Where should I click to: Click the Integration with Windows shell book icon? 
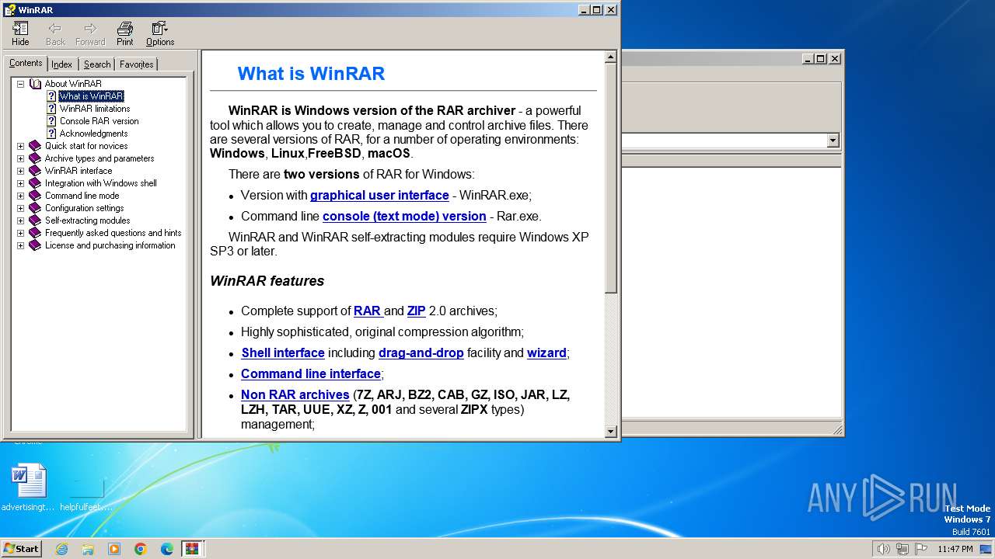pos(35,183)
